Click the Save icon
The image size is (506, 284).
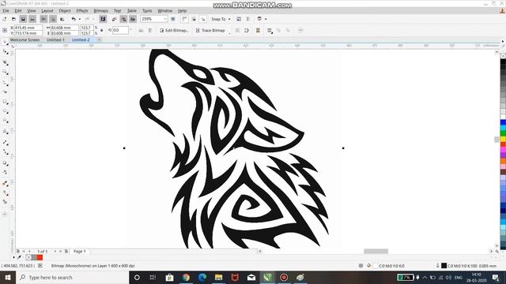[x=23, y=19]
